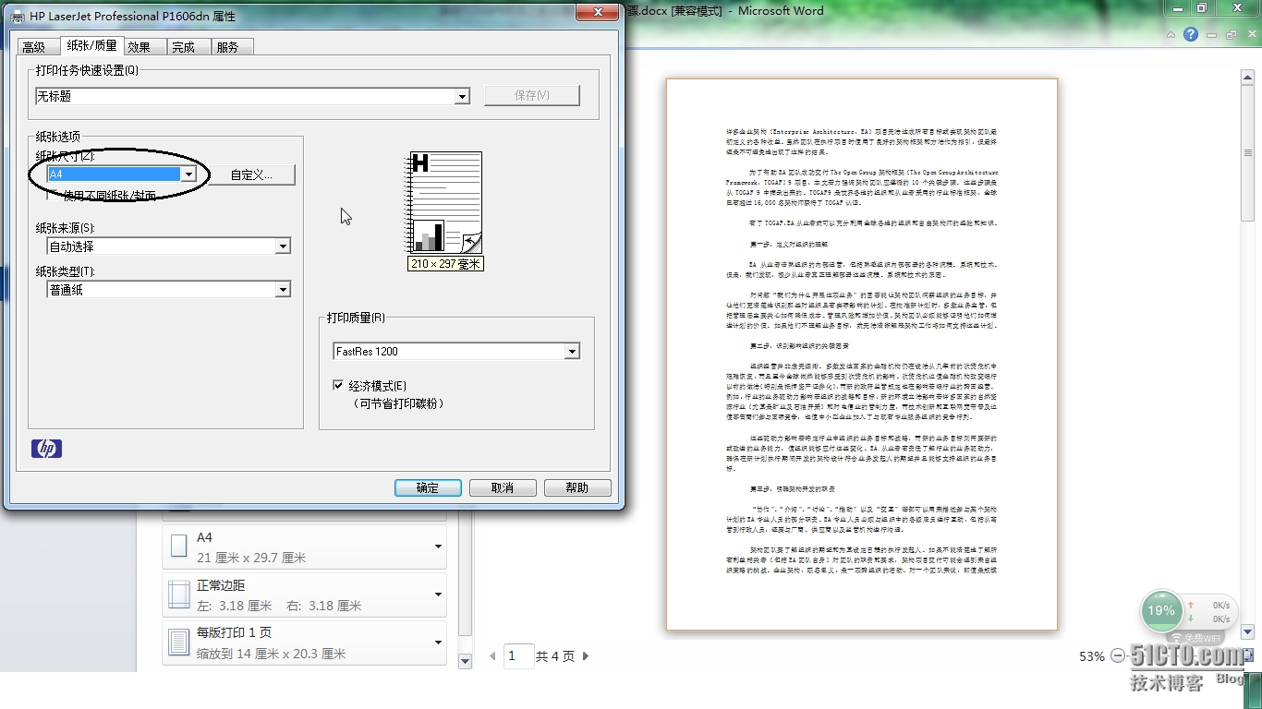Screen dimensions: 1262x709
Task: Open the 纸张尺寸 A4 dropdown
Action: (x=121, y=174)
